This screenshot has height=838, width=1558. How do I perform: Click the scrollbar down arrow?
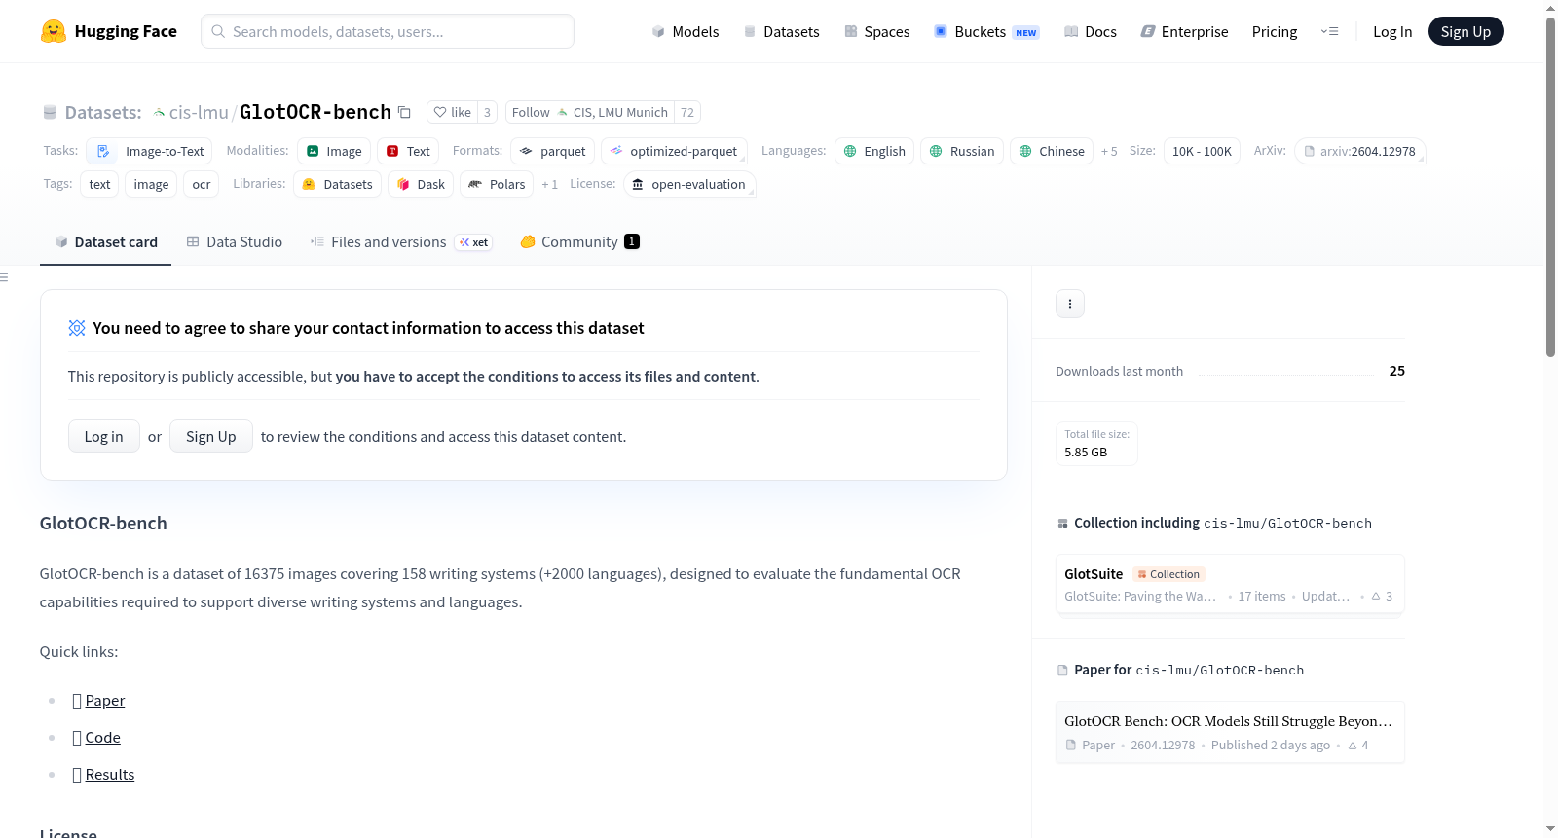(x=1550, y=829)
